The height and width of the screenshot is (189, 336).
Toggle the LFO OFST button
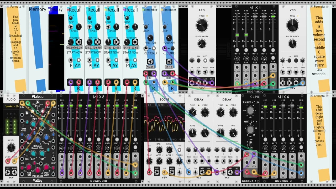[205, 60]
